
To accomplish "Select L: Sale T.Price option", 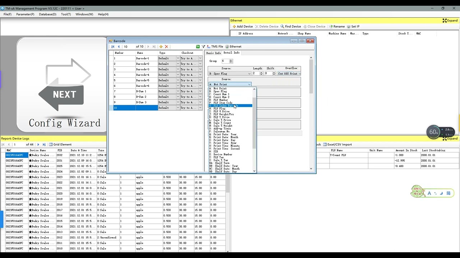I will (230, 120).
